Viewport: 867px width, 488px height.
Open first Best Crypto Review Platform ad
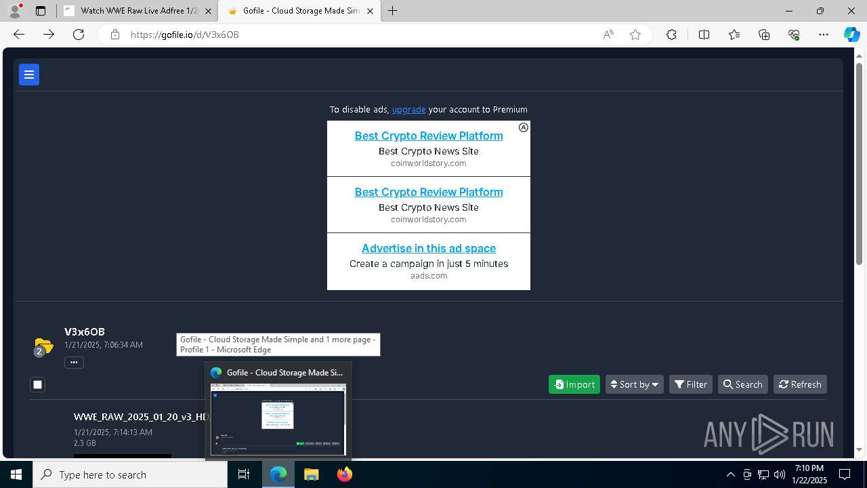pos(429,136)
